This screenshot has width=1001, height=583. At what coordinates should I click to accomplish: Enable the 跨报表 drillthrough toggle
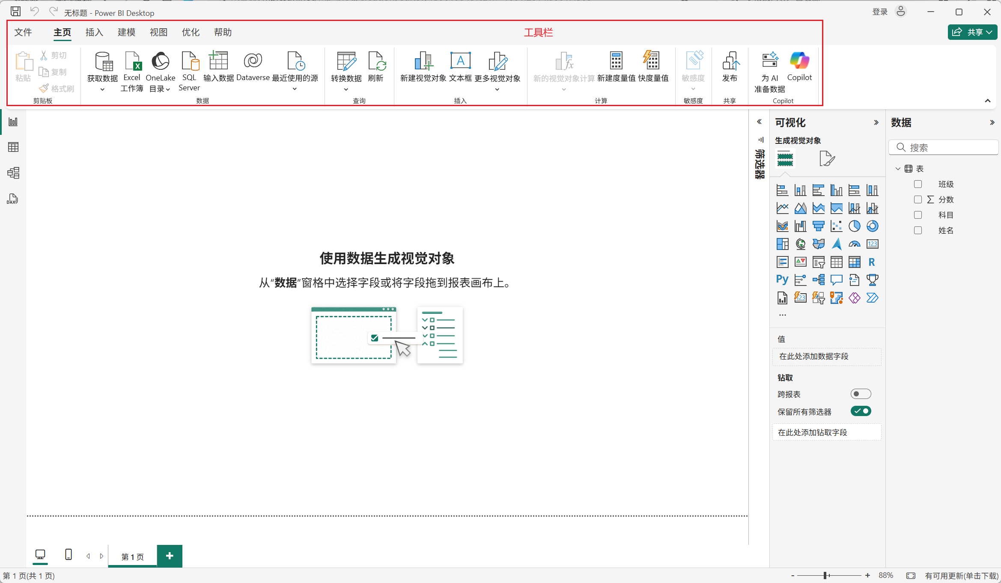[860, 394]
